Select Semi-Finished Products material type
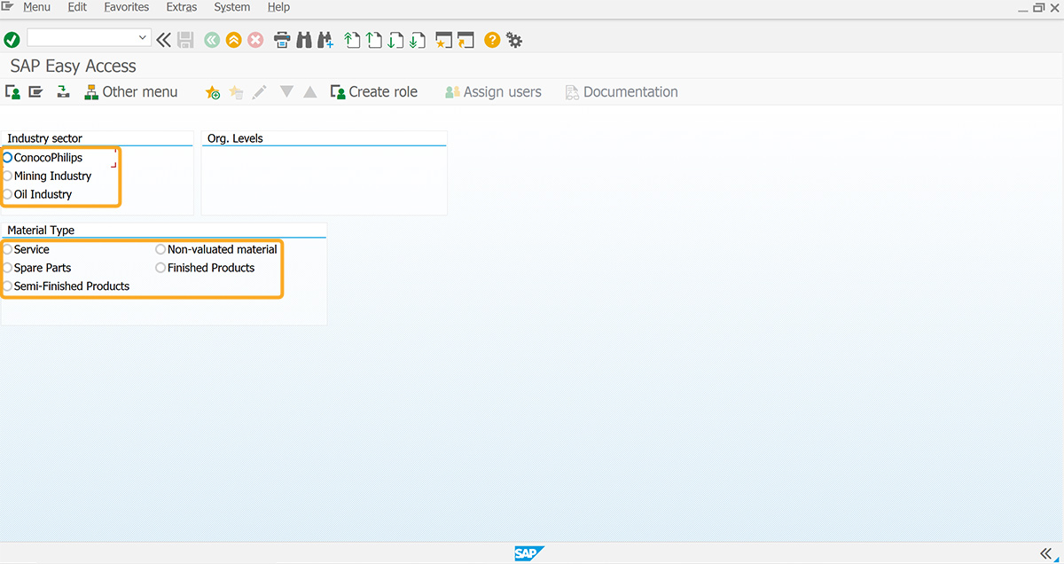This screenshot has height=564, width=1064. (x=8, y=286)
